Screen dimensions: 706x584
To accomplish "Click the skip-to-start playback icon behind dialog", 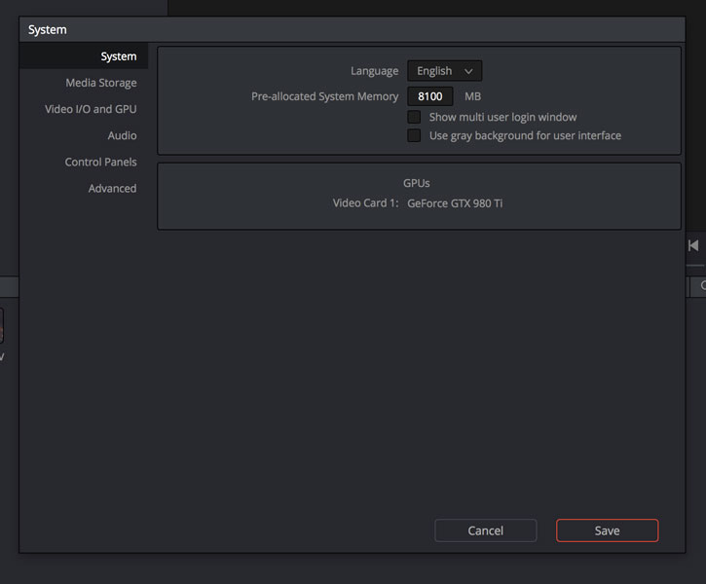I will point(693,245).
